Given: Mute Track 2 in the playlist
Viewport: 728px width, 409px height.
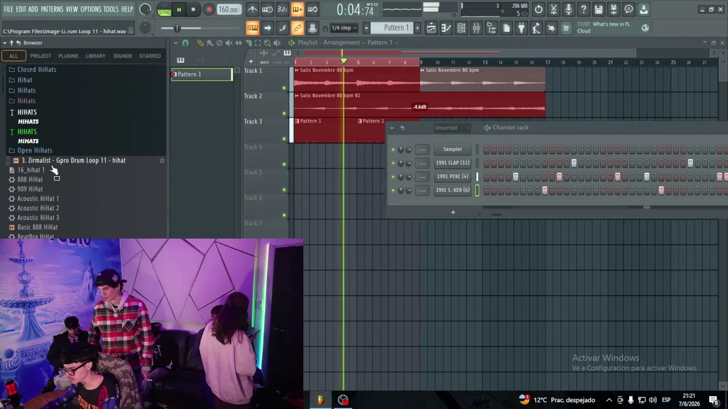Looking at the screenshot, I should click(x=284, y=113).
